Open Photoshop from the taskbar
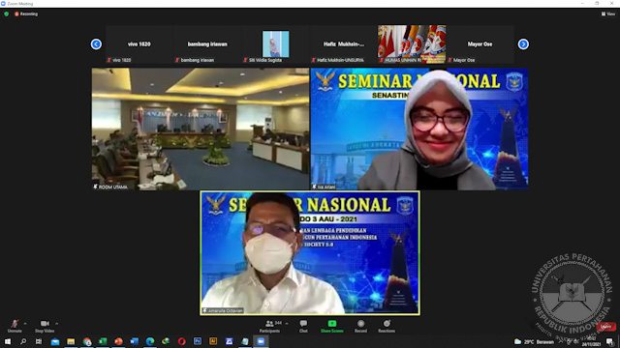620x348 pixels. coord(198,341)
